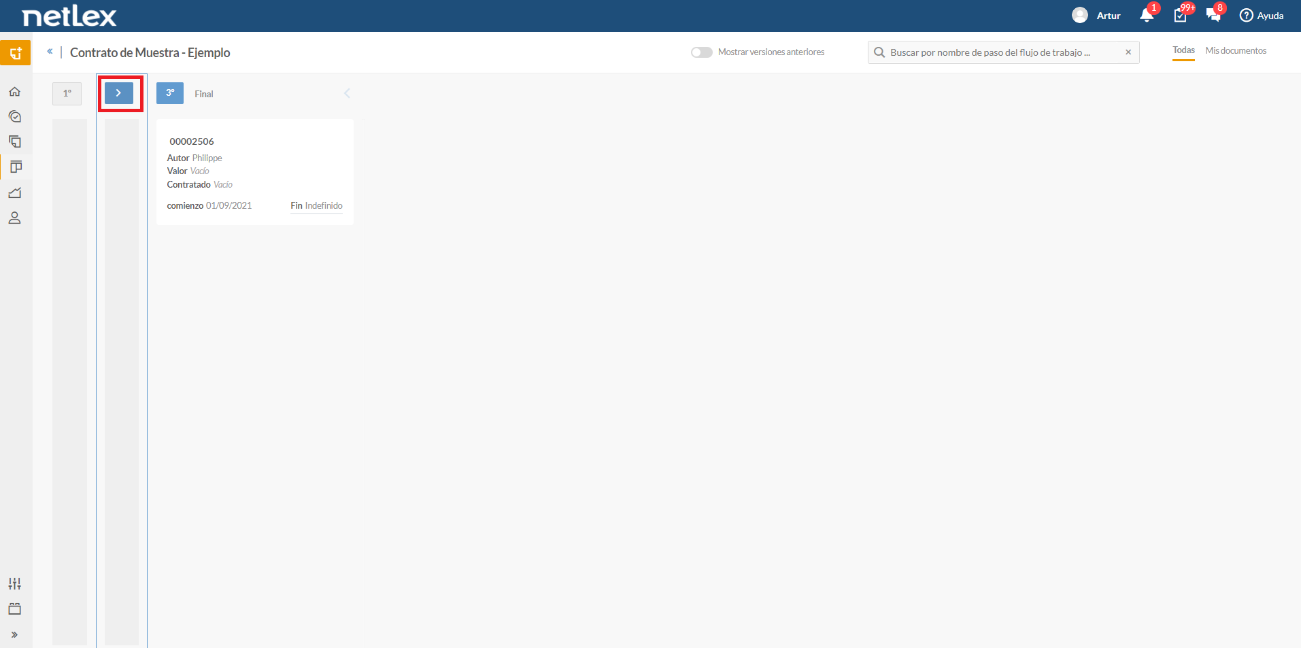Expand the second column with blue chevron
This screenshot has height=648, width=1301.
point(119,93)
